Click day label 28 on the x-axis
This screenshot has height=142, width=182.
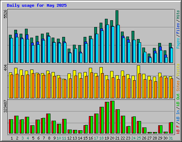[155, 138]
